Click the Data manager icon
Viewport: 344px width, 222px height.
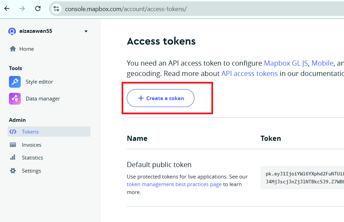click(15, 99)
